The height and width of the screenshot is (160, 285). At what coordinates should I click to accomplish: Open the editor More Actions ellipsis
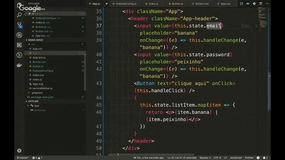tap(267, 4)
